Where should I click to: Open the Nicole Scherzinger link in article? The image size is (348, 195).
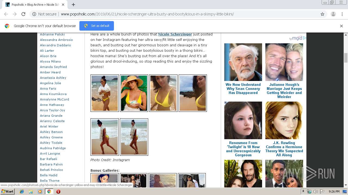175,34
